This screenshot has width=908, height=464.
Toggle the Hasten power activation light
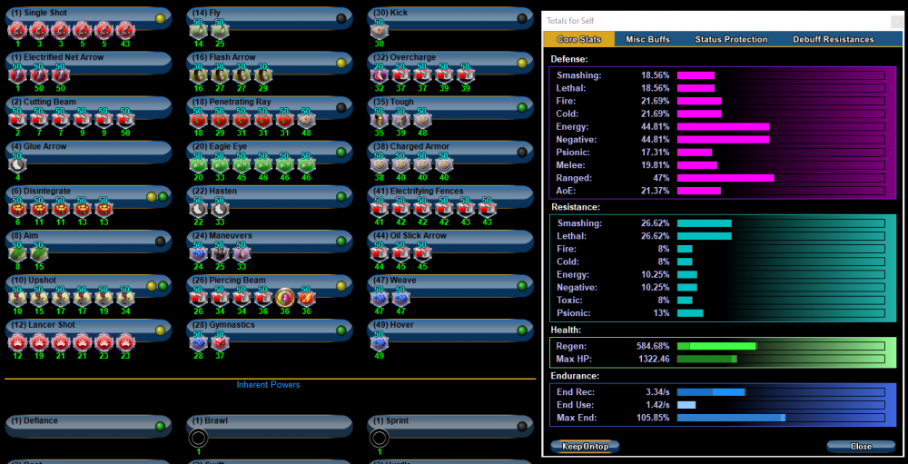341,196
